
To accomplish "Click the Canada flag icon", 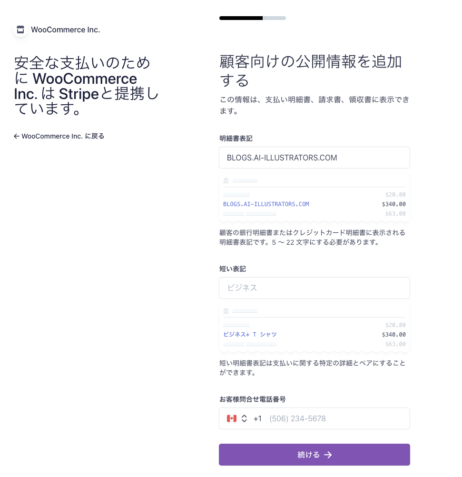I will (x=232, y=418).
